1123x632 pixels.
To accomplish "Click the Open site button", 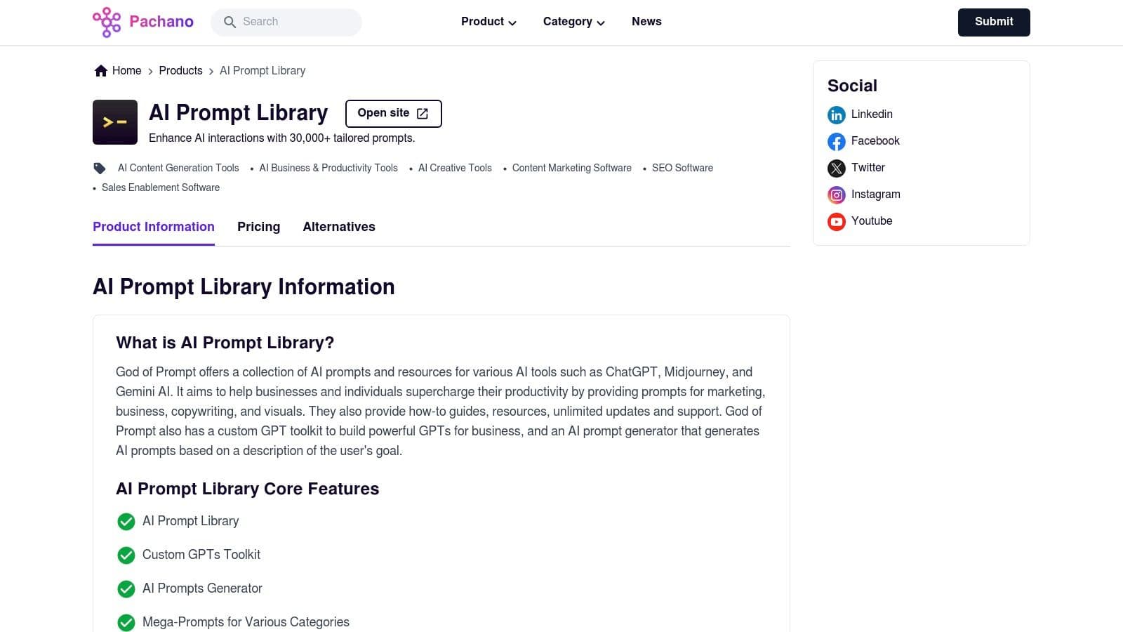I will tap(393, 114).
